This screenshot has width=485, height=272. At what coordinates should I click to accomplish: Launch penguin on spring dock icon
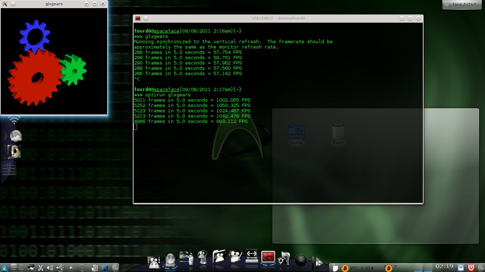[202, 257]
